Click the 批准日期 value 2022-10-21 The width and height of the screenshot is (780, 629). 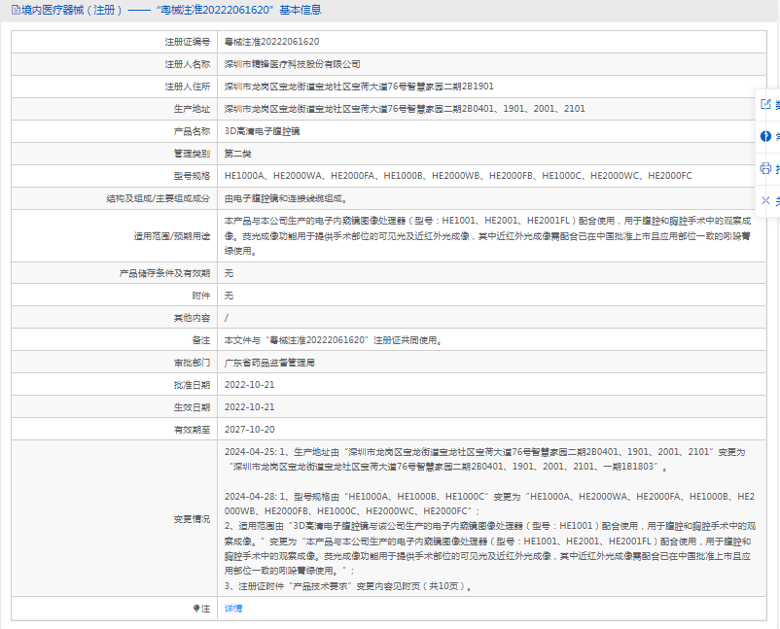249,385
